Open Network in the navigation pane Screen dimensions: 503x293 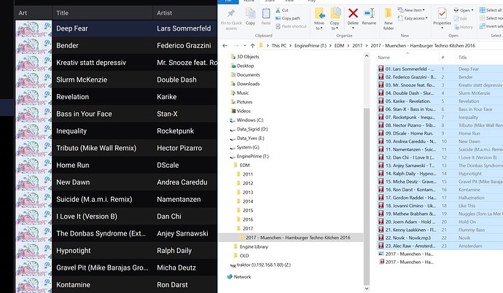tap(242, 277)
